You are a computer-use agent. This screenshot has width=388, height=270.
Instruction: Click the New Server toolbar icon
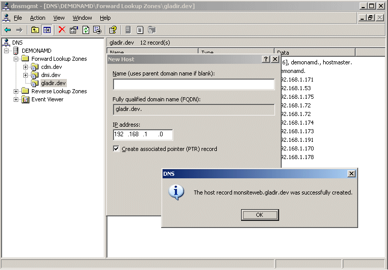pos(128,30)
